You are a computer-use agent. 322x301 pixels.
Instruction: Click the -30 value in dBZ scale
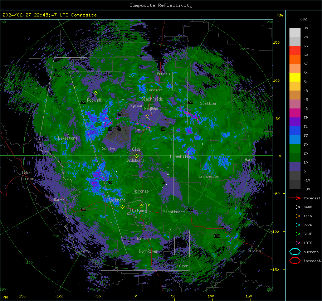[x=307, y=189]
